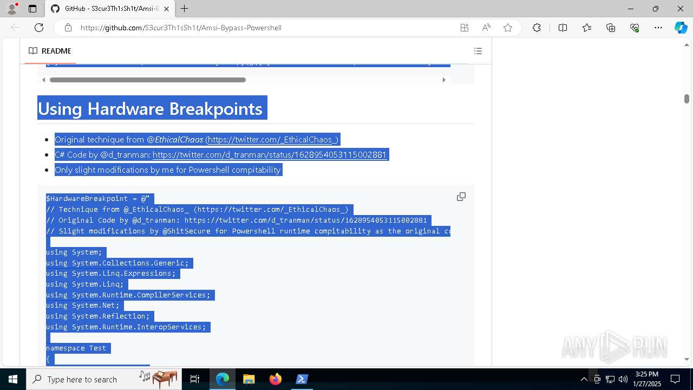This screenshot has width=693, height=390.
Task: Open the Favorites list
Action: click(x=587, y=28)
